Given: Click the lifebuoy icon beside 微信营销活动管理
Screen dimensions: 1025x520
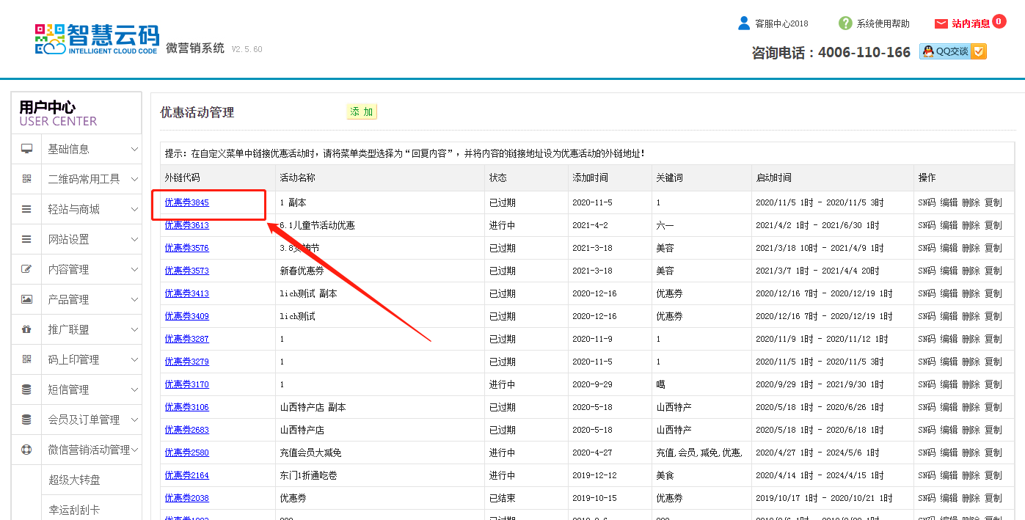Looking at the screenshot, I should click(27, 450).
